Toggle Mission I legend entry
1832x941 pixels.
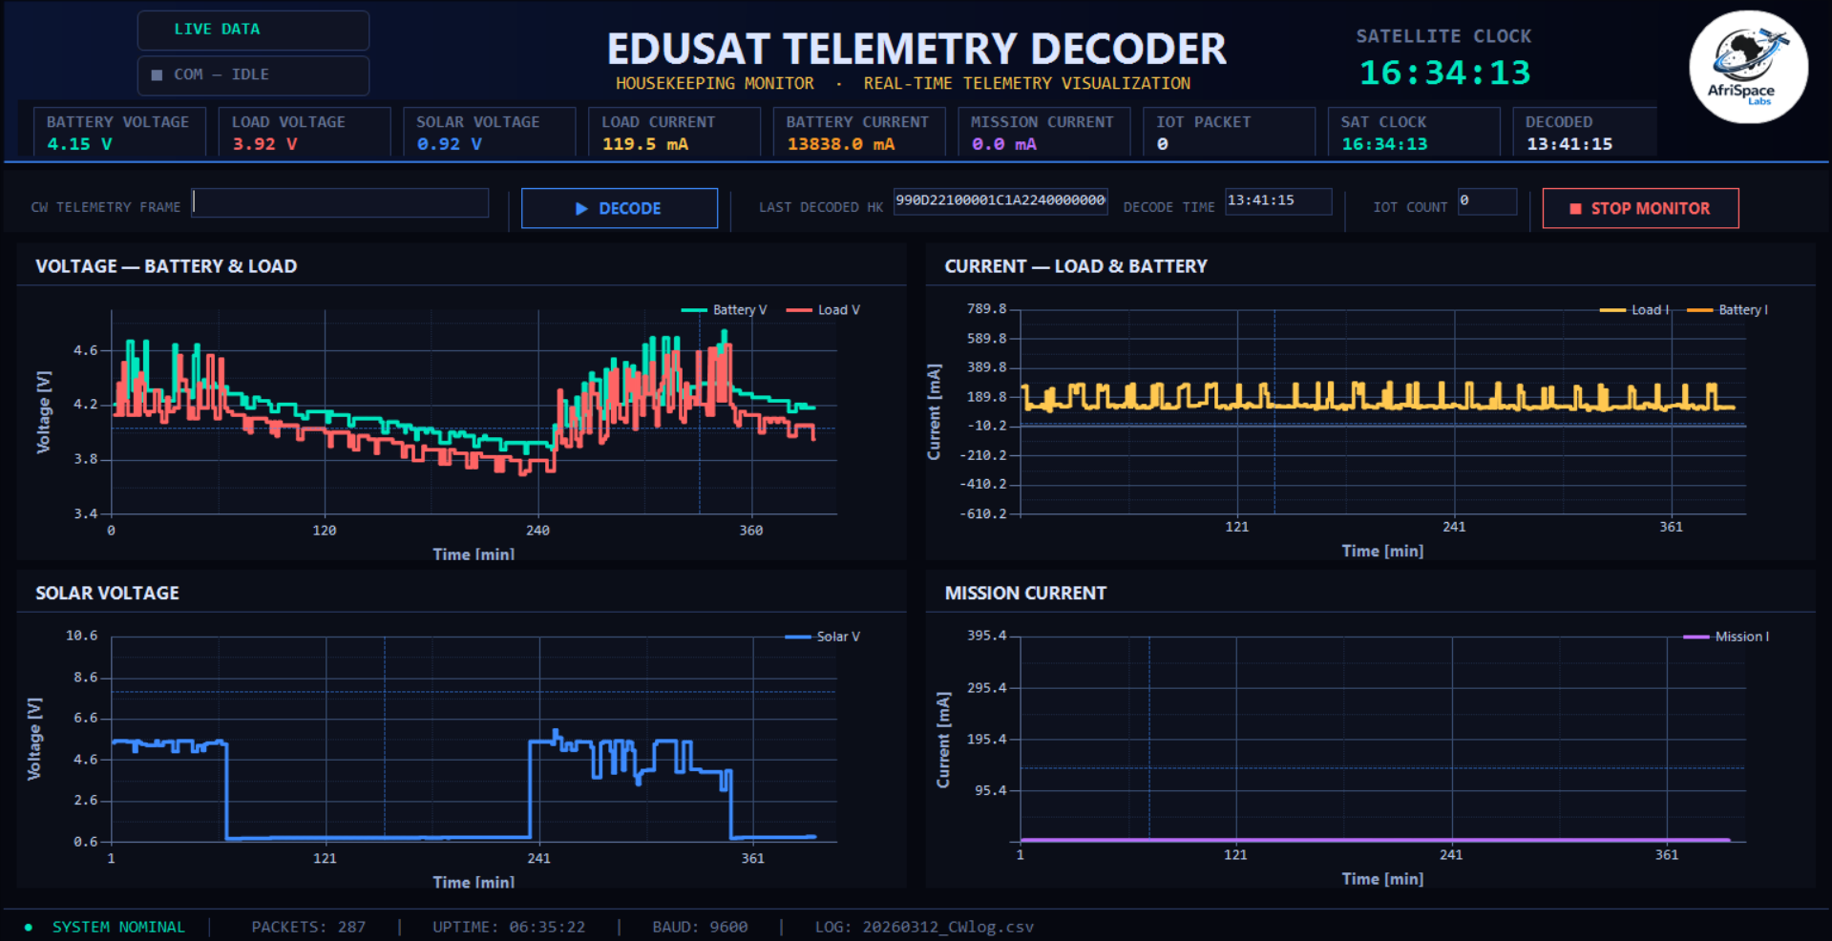click(1726, 637)
